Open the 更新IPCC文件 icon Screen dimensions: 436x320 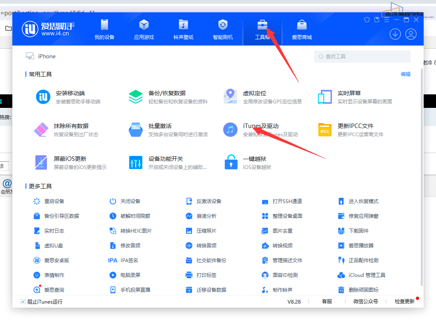(325, 130)
